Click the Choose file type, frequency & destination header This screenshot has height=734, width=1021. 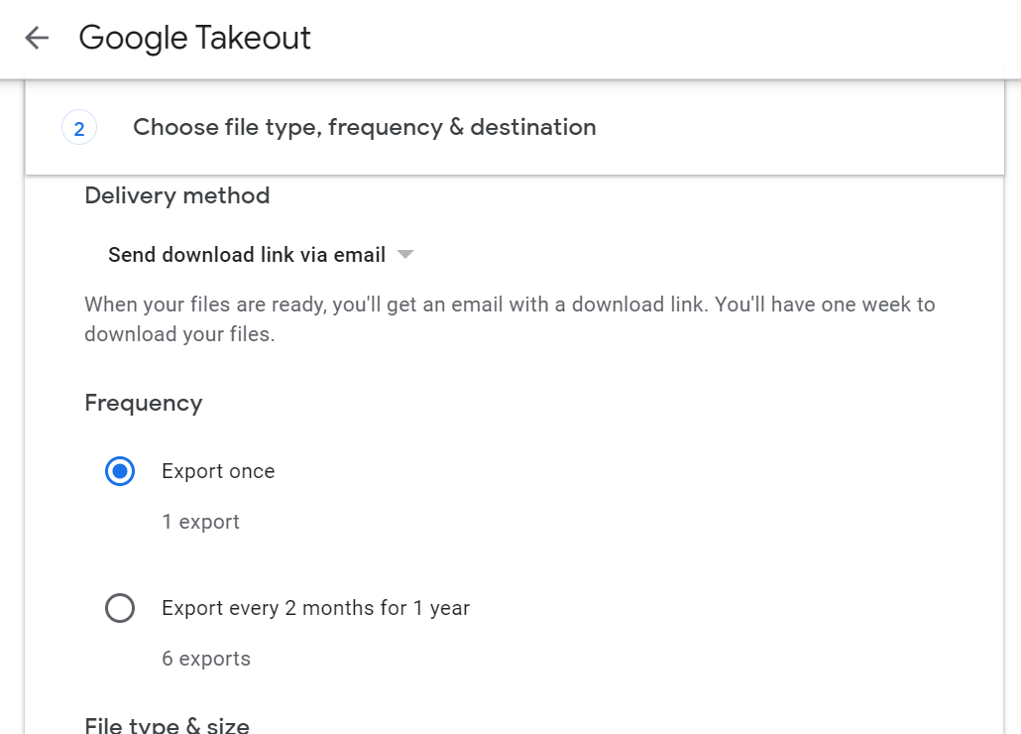[x=364, y=128]
